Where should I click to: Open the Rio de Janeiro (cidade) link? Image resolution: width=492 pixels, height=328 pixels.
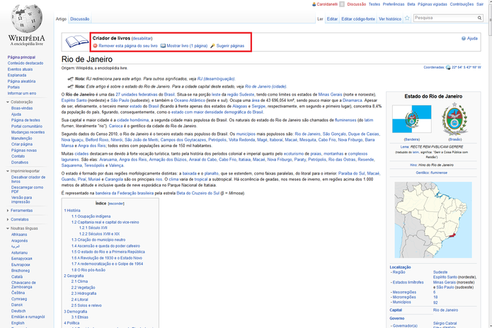pyautogui.click(x=265, y=86)
